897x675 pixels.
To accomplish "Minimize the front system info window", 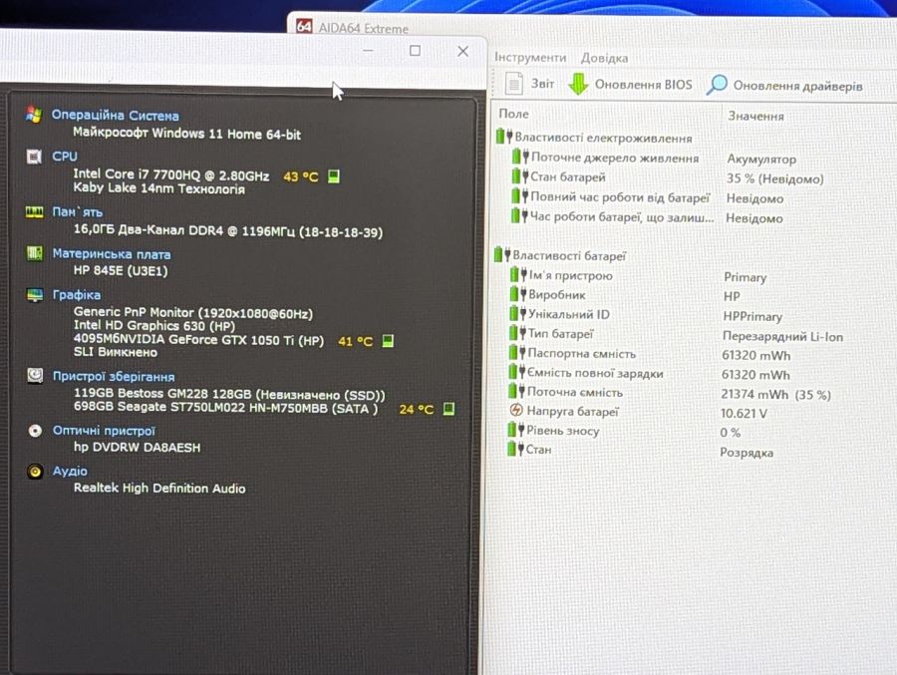I will 368,51.
